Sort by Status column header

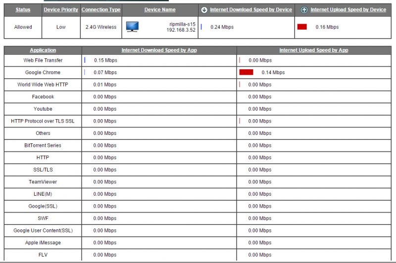coord(23,10)
